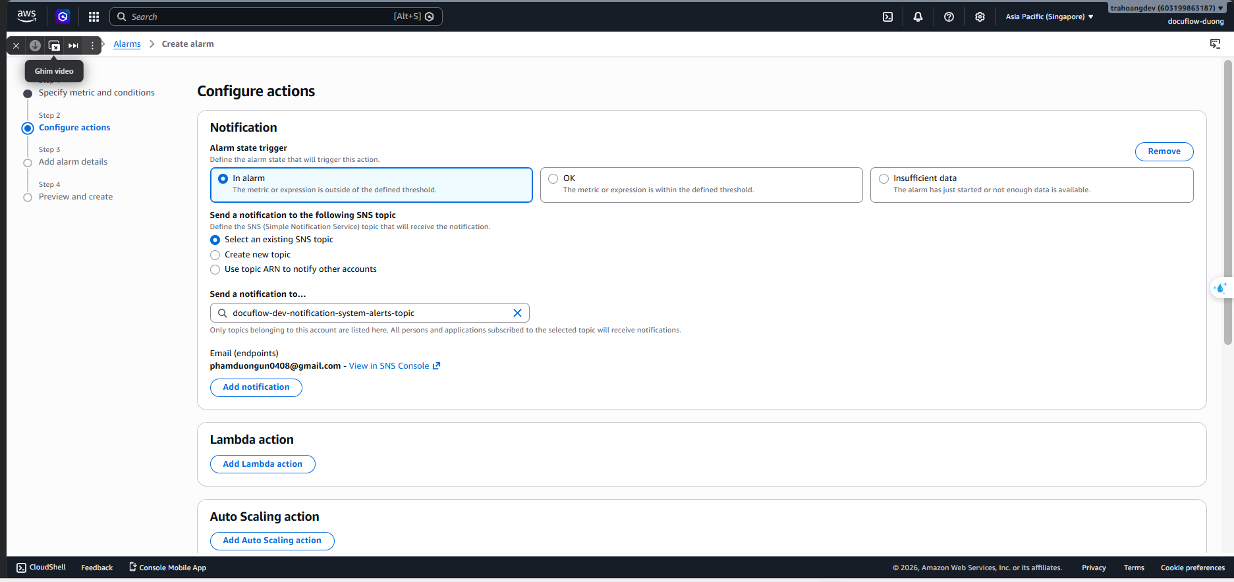Open the purple Amazon Q assistant icon
The height and width of the screenshot is (582, 1234).
click(63, 16)
